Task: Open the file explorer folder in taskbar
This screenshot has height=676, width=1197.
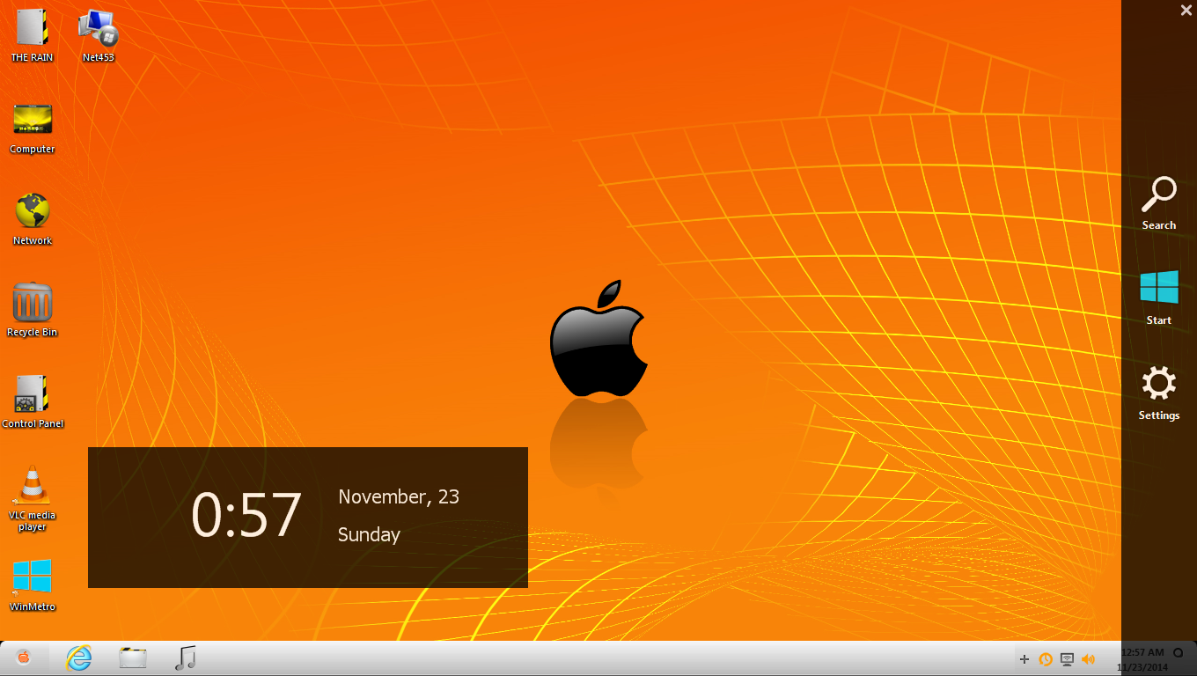Action: click(x=133, y=658)
